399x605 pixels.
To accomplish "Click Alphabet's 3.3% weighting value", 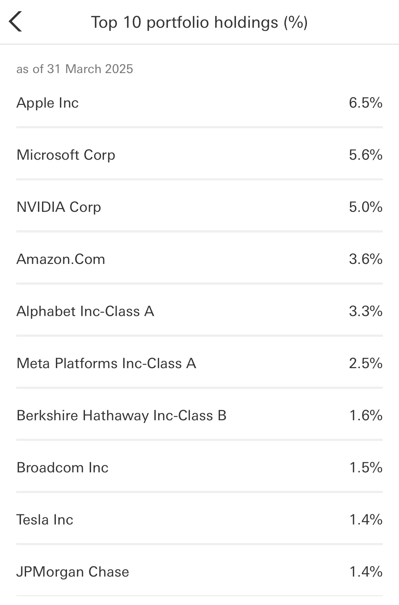I will pos(366,311).
